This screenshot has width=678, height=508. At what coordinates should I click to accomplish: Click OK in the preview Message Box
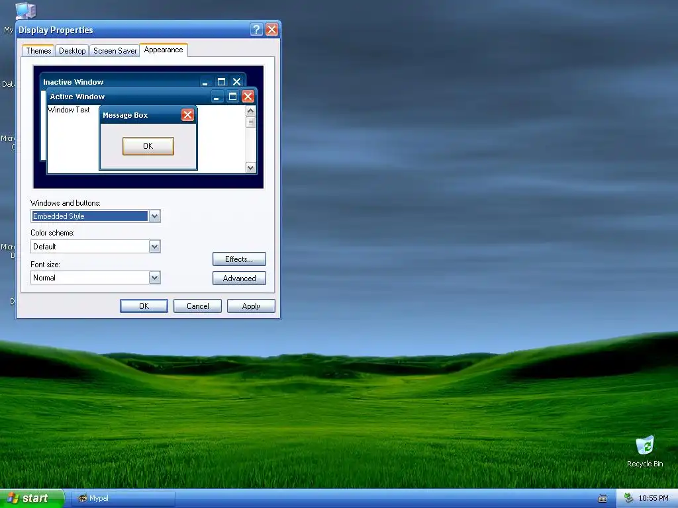pos(148,146)
